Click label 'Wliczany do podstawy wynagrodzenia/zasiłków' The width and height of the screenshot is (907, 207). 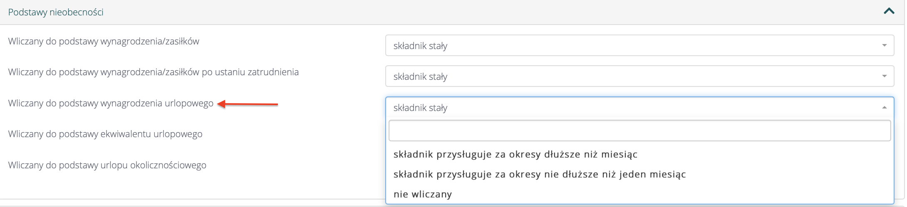(x=104, y=41)
